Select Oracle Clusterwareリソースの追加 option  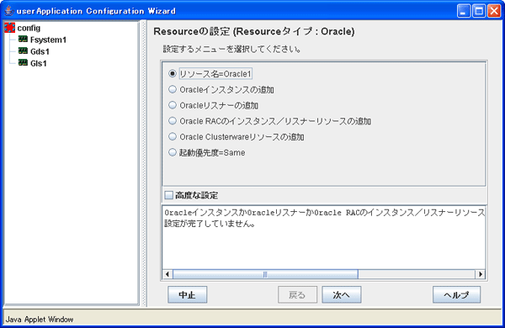coord(173,137)
